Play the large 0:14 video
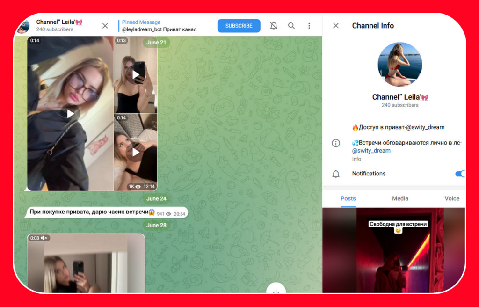Screen dimensions: 479x307 [70, 113]
